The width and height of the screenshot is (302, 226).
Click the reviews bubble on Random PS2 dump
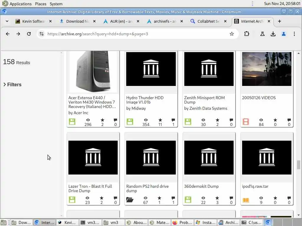pos(173,198)
